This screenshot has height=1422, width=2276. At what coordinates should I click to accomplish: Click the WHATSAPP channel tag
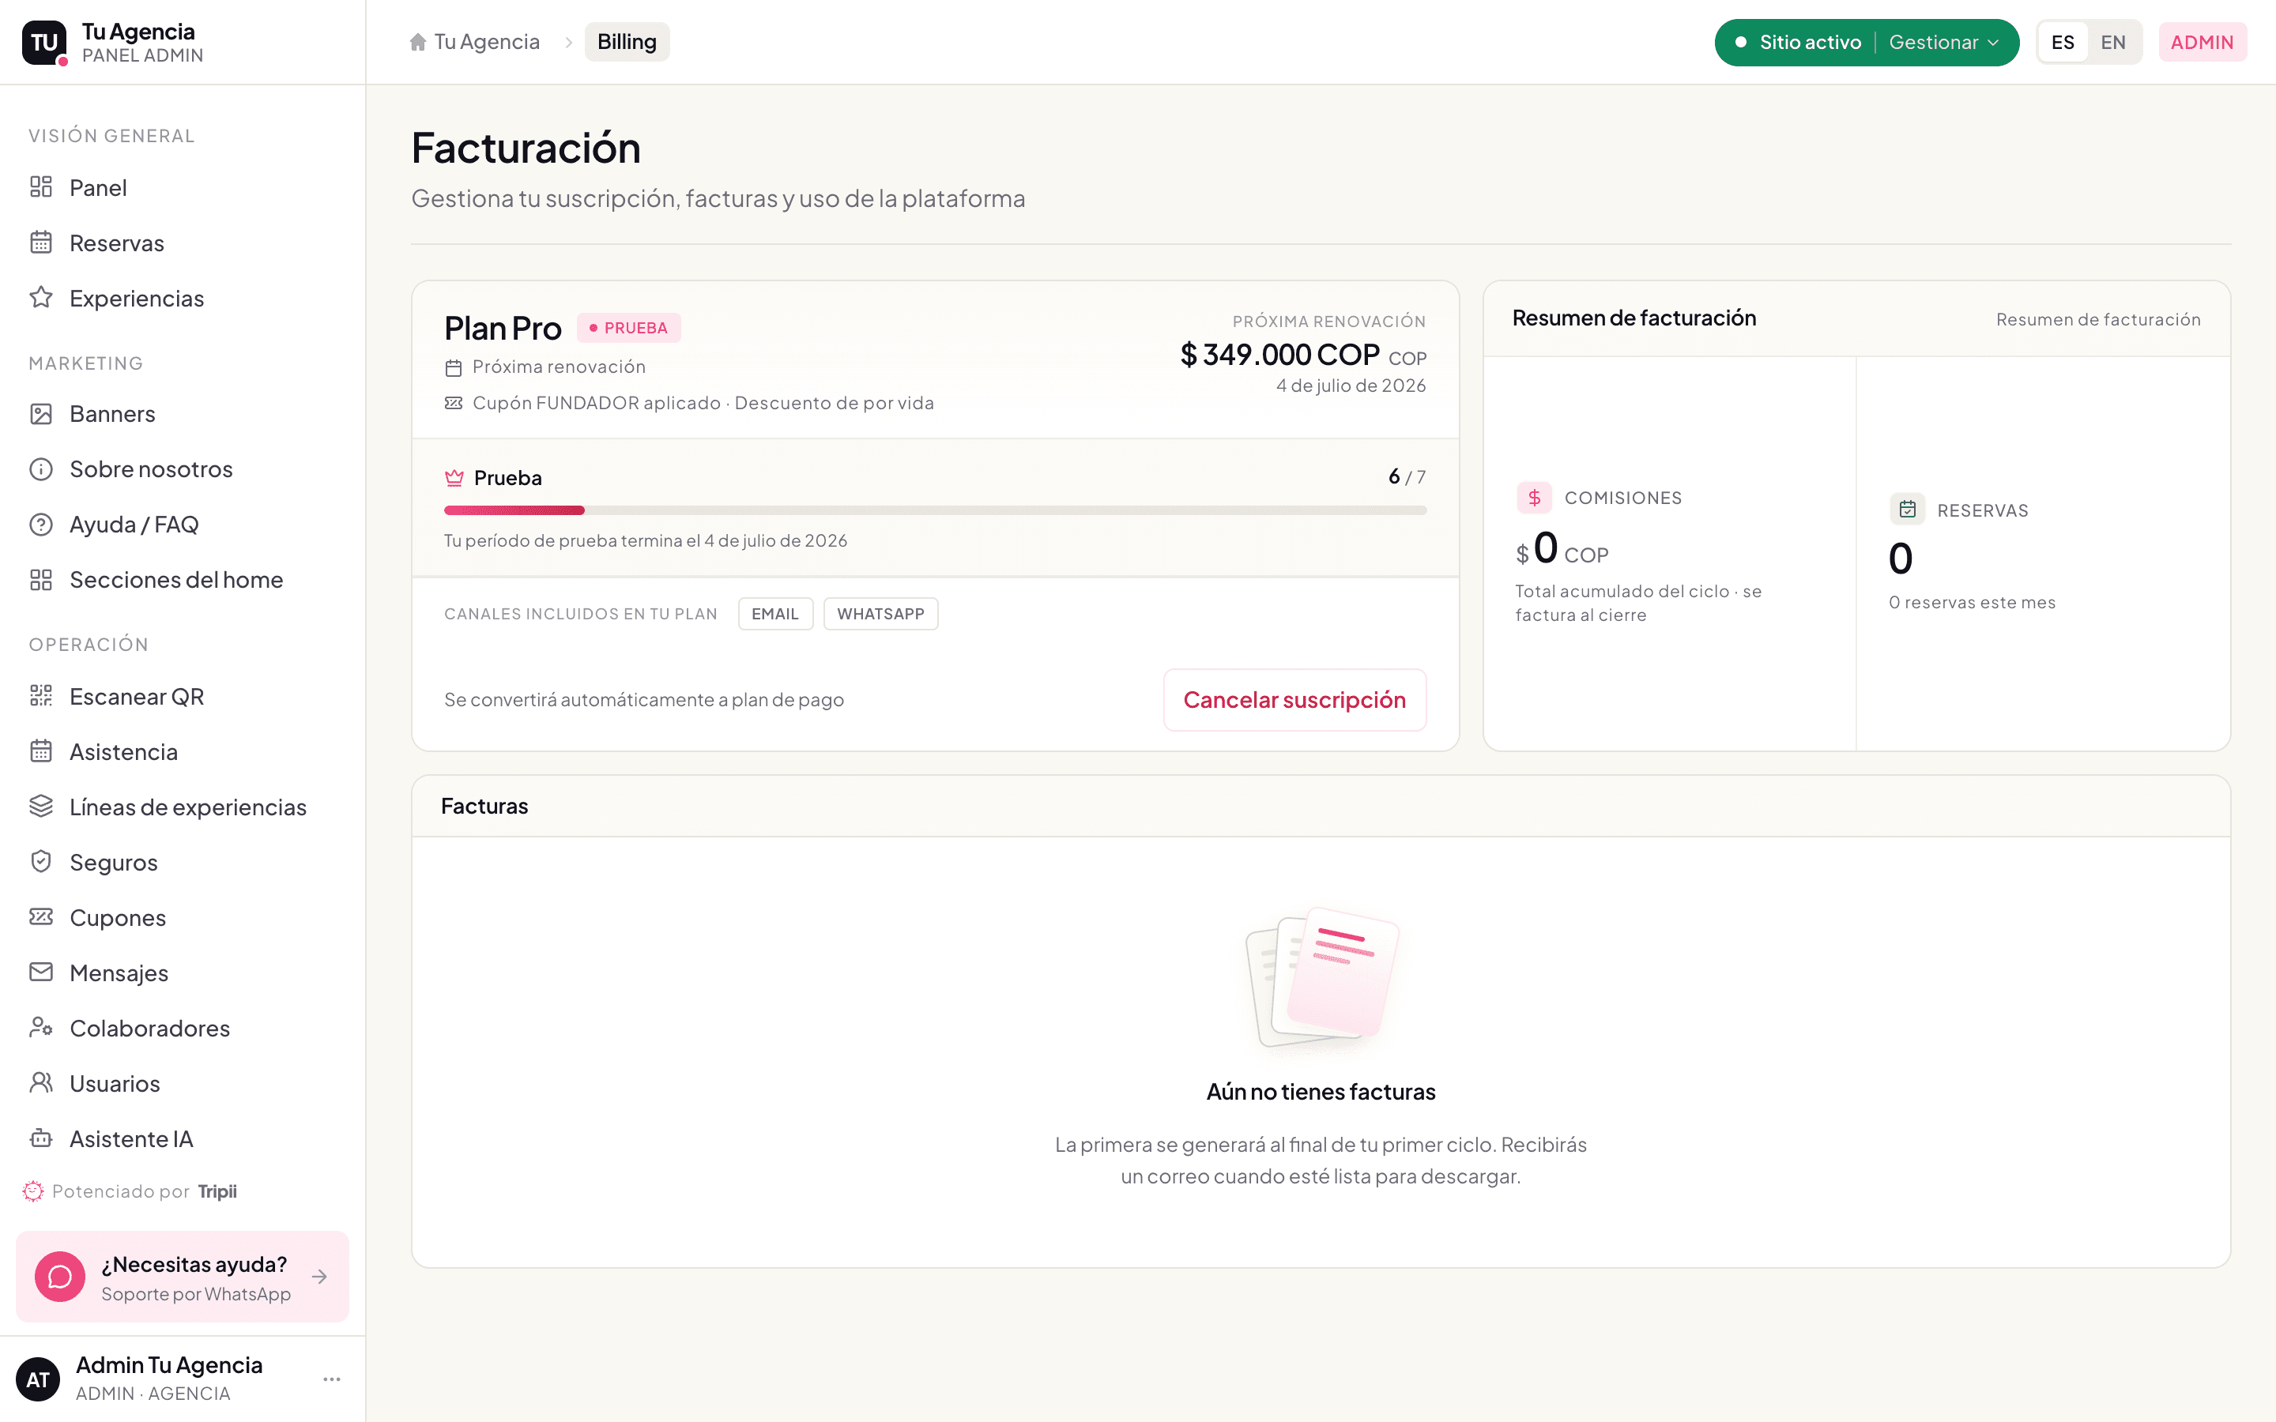880,613
